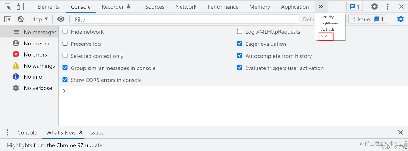Switch to the Network tab
The image size is (408, 151).
[186, 7]
